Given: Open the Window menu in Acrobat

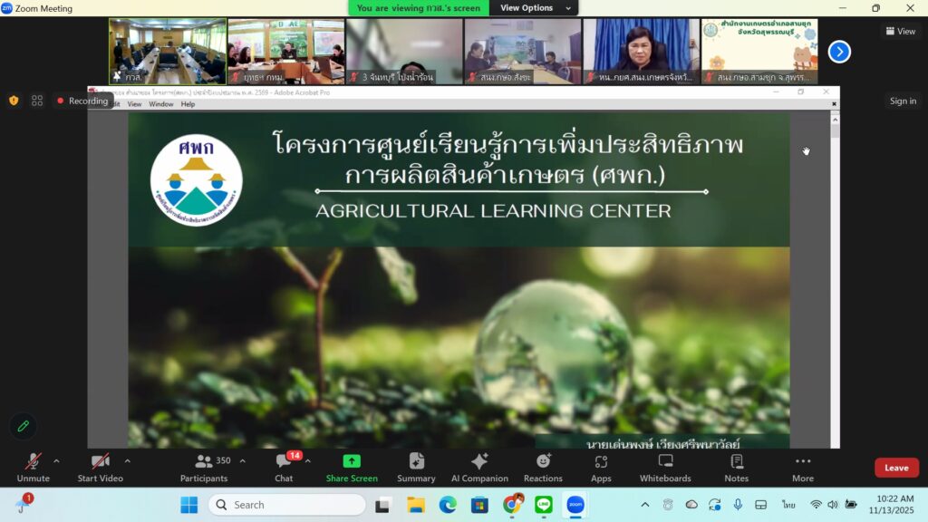Looking at the screenshot, I should click(161, 104).
